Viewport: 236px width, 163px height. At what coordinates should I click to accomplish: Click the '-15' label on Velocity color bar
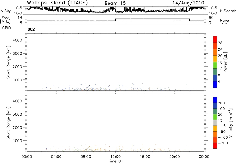222,126
